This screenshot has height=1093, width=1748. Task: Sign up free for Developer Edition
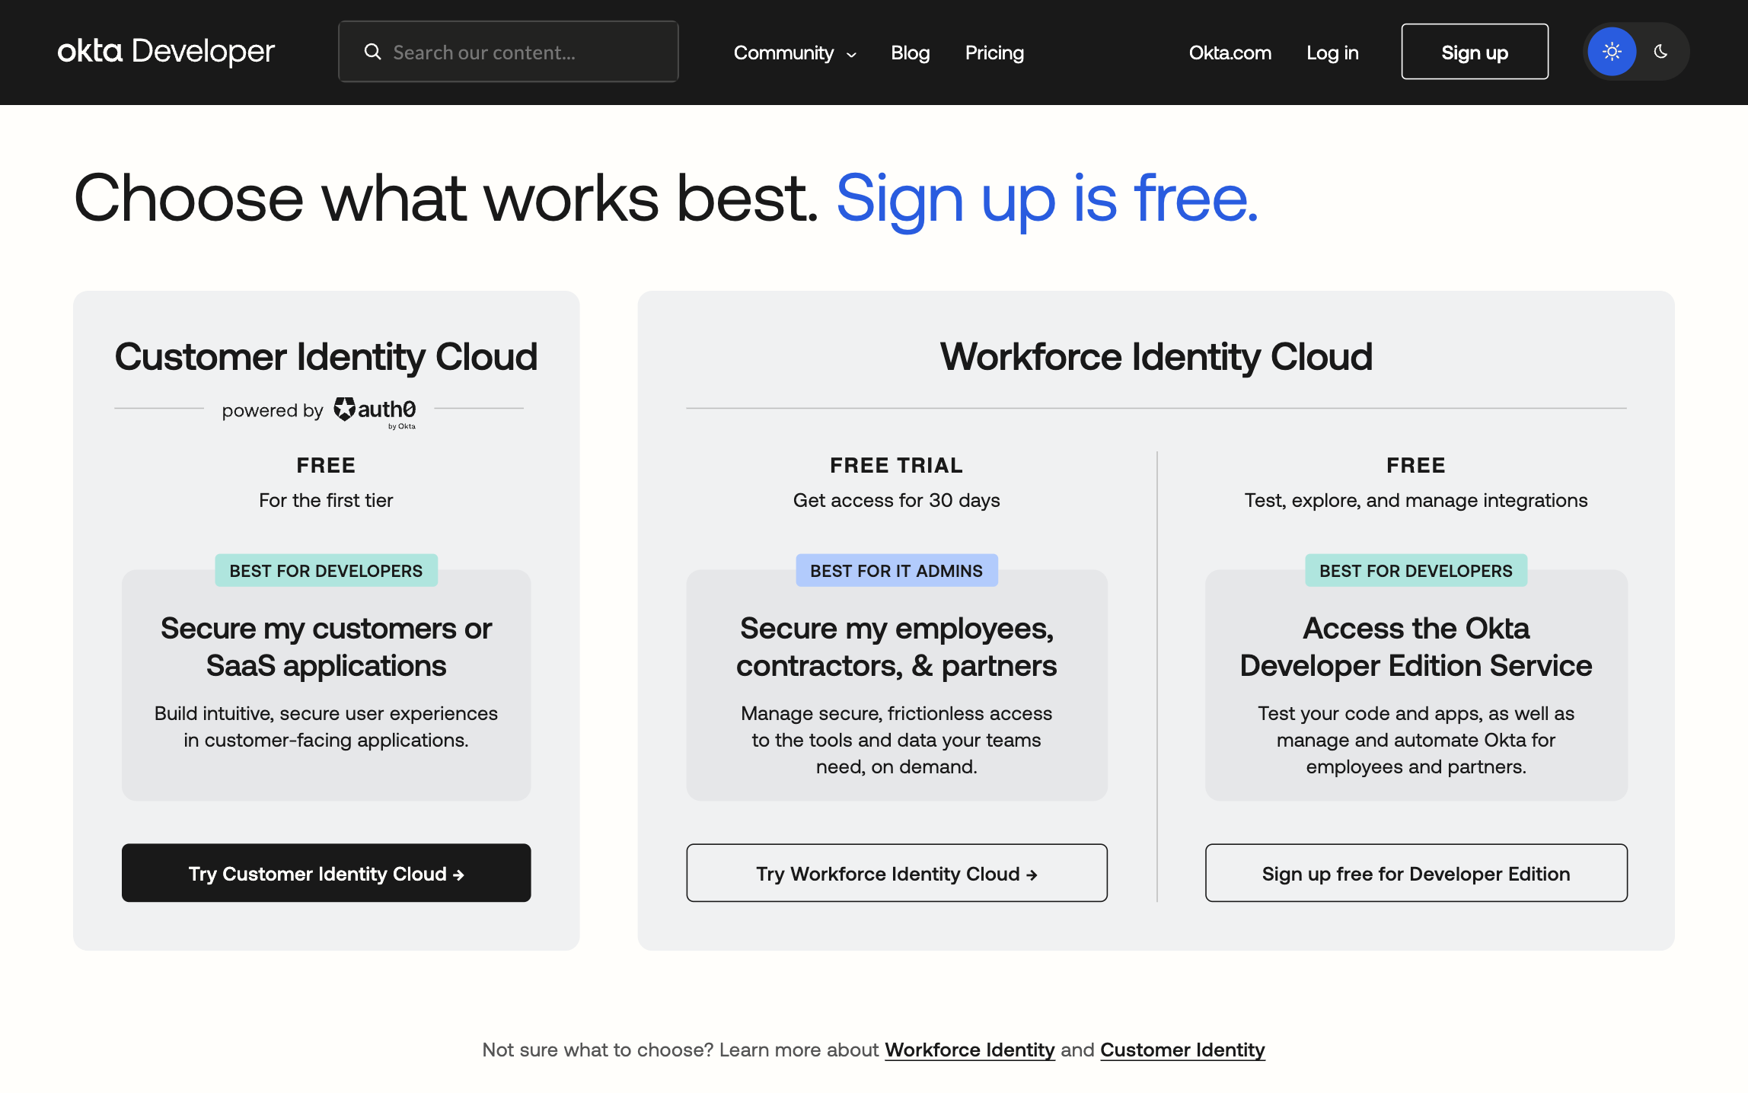1415,873
